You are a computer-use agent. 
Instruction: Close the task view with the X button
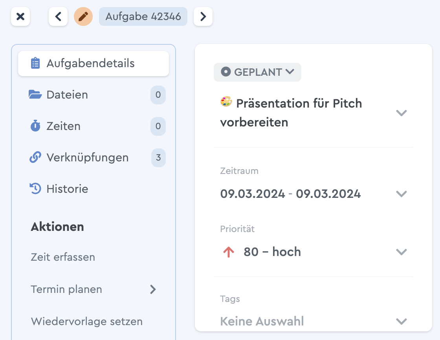click(20, 16)
